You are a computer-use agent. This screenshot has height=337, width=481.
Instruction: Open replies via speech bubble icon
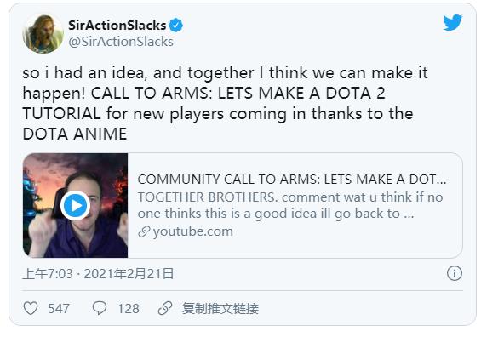[100, 308]
